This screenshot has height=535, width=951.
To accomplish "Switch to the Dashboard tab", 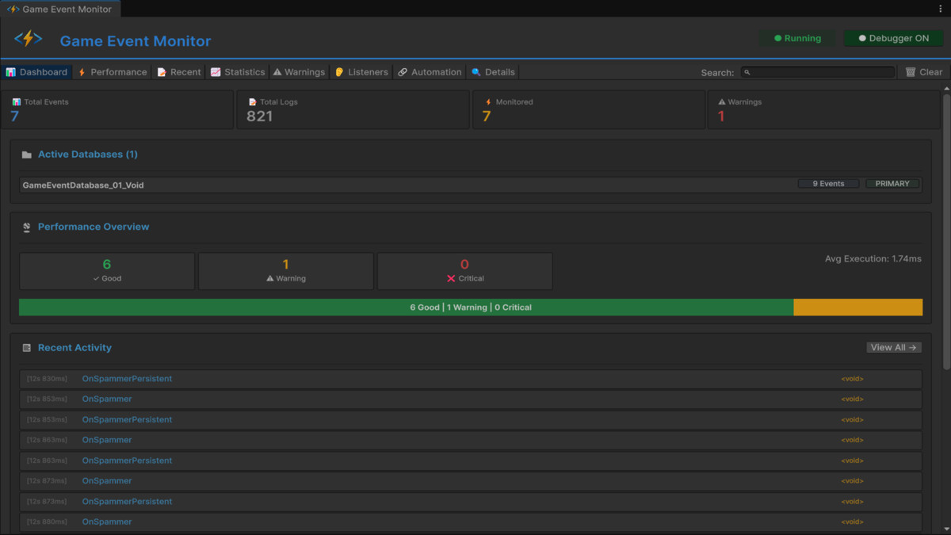I will [37, 71].
